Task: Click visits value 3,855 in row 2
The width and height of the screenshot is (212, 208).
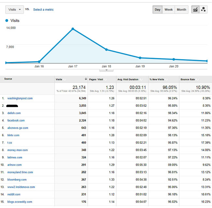Action: (83, 106)
